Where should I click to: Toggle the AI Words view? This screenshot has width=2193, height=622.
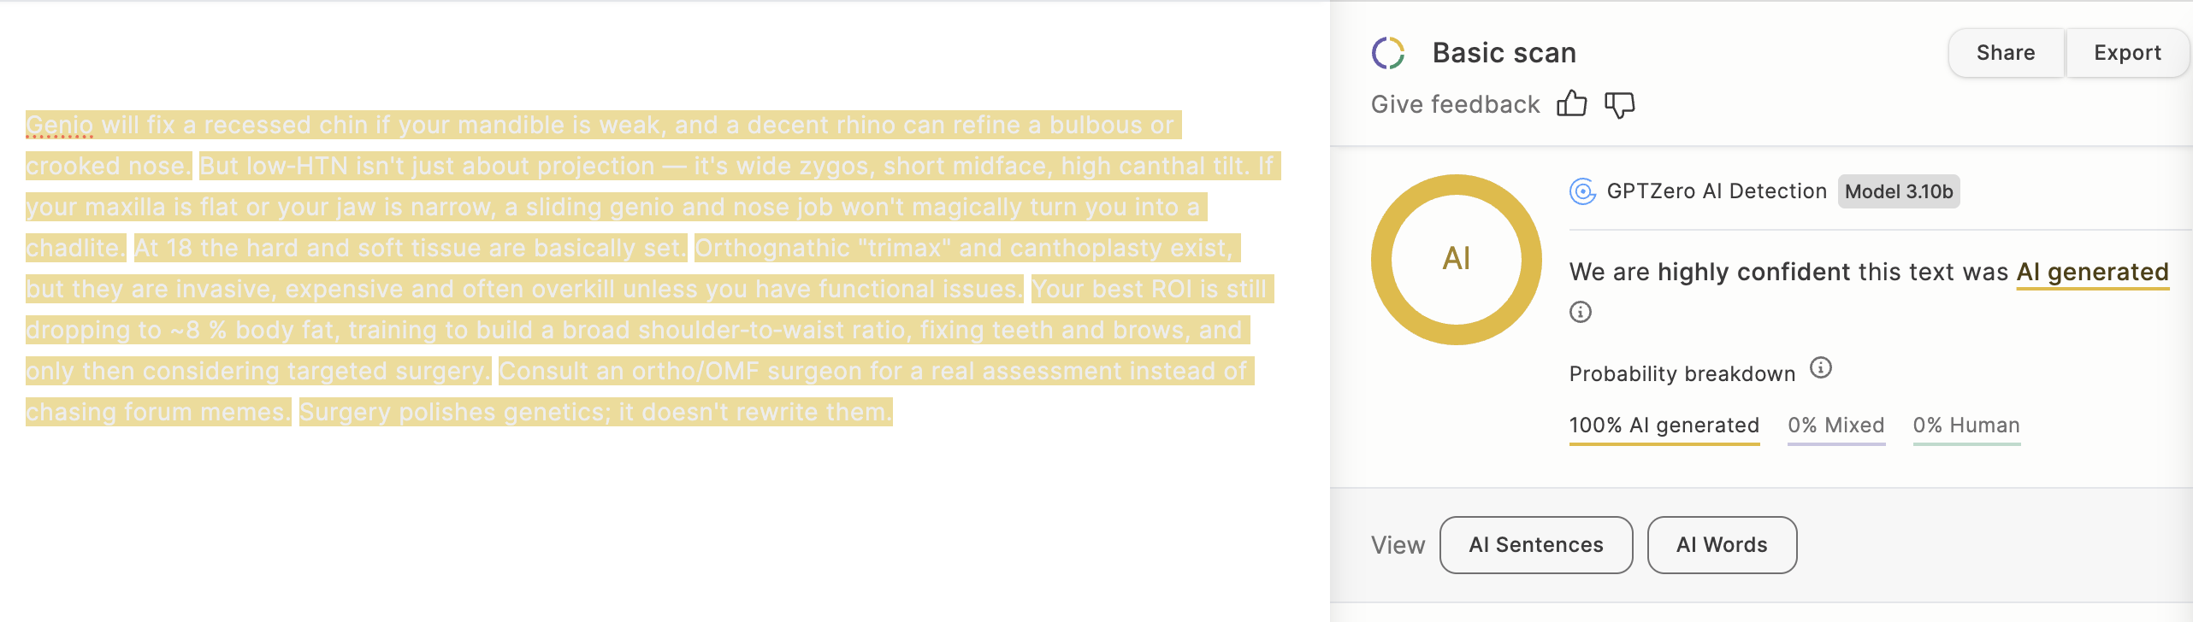point(1722,545)
